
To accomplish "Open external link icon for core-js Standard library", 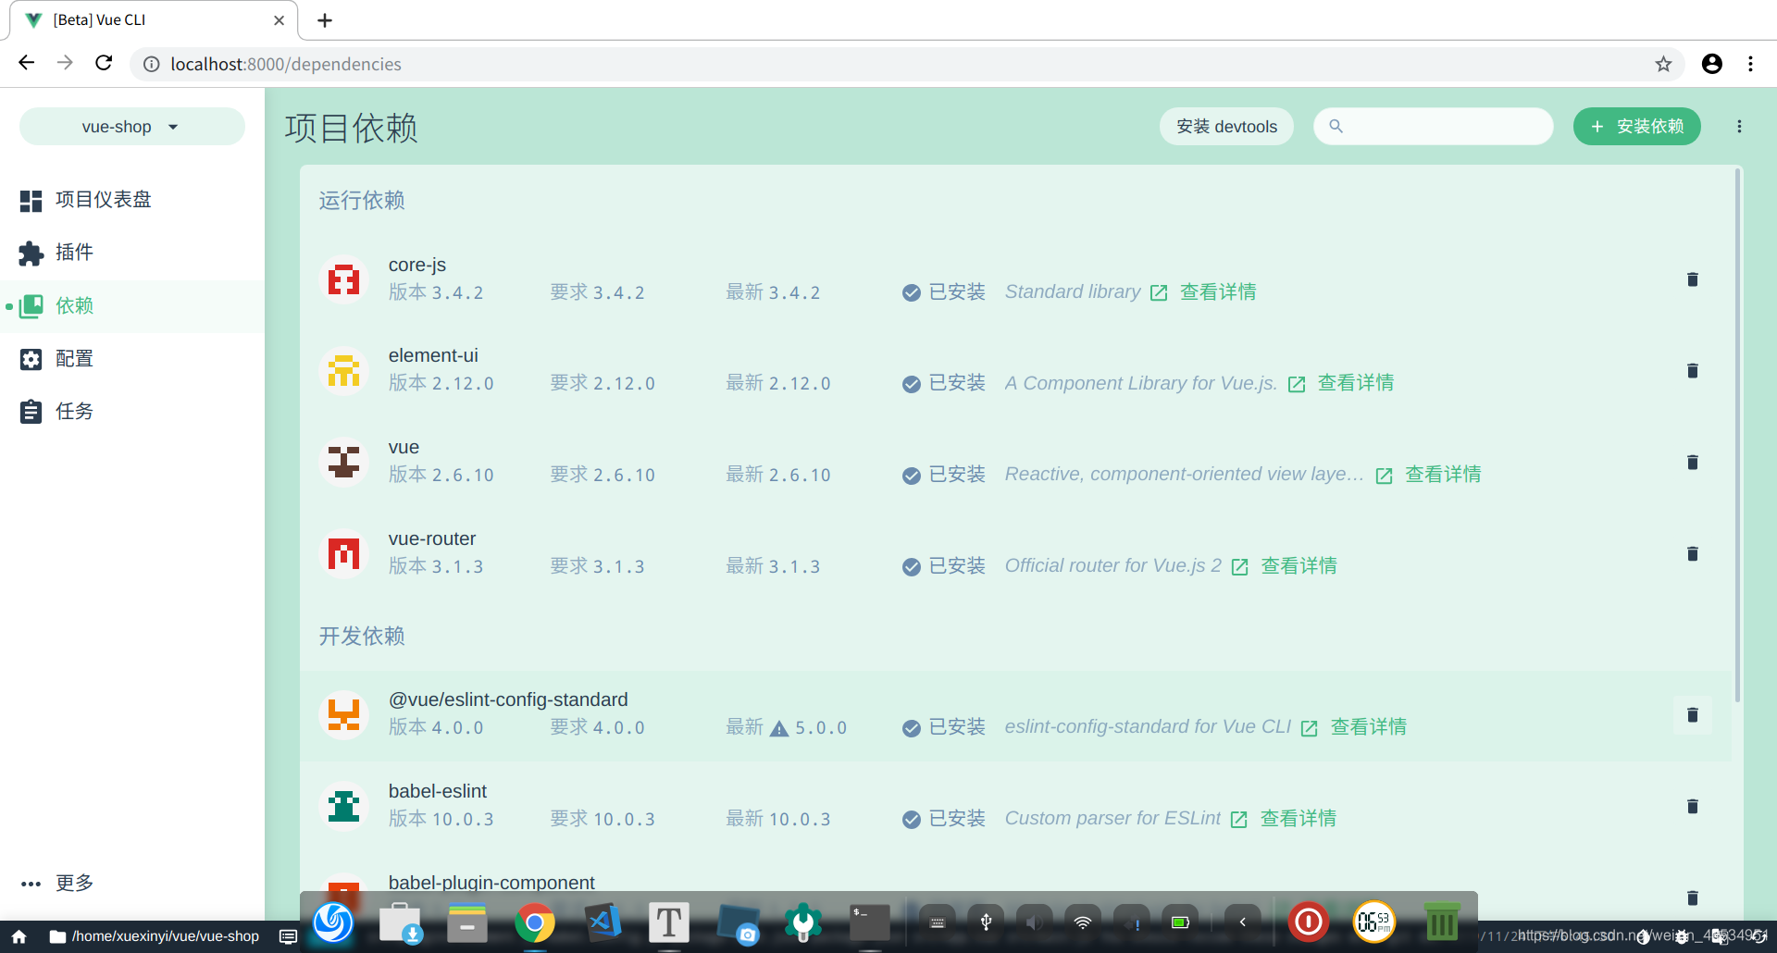I will click(x=1159, y=293).
